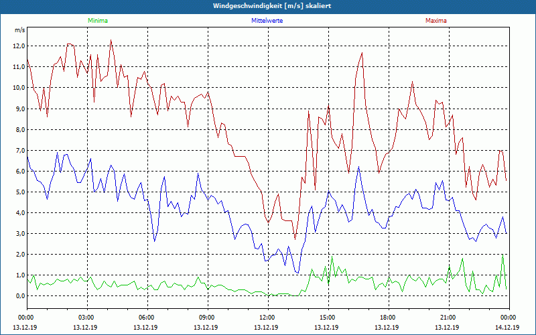Click the 09:00 time axis label
This screenshot has height=335, width=536.
click(x=208, y=318)
